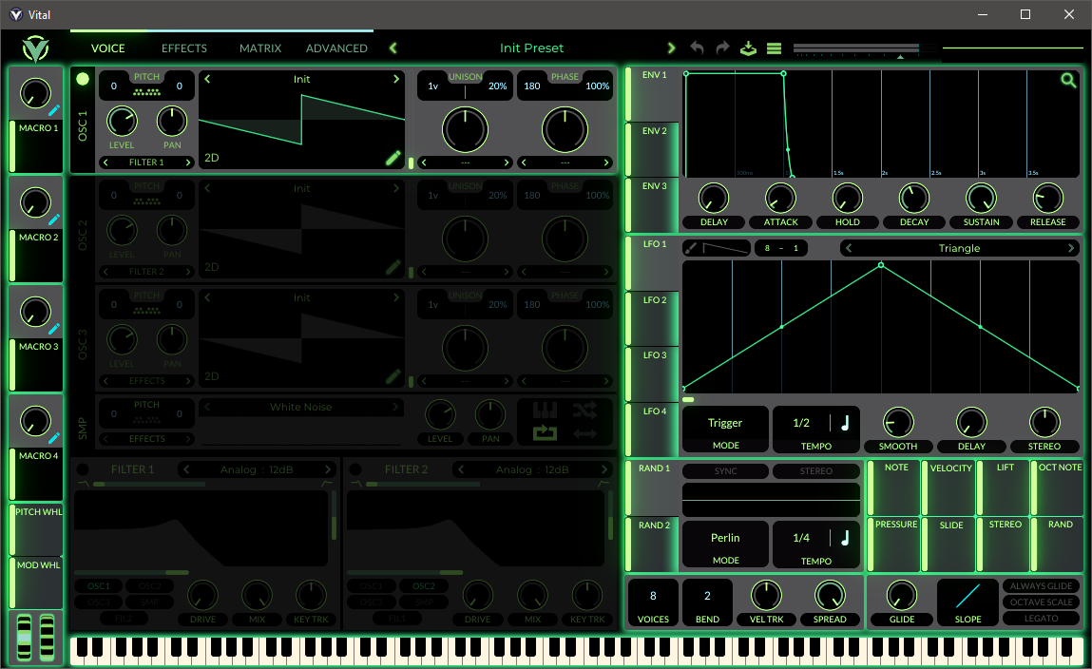The image size is (1092, 669).
Task: Click the OSC 1 wavetable edit pencil
Action: [x=393, y=158]
